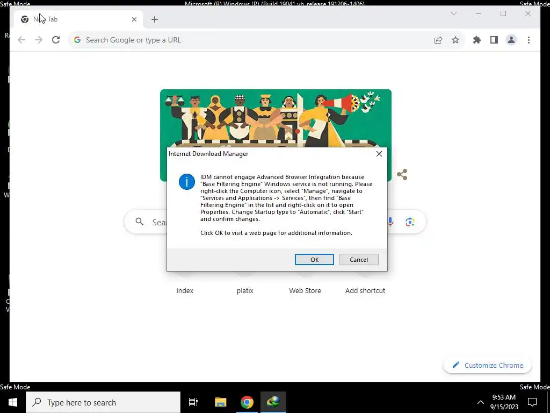Minimize the Chrome window
Viewport: 550px width, 413px height.
[479, 13]
